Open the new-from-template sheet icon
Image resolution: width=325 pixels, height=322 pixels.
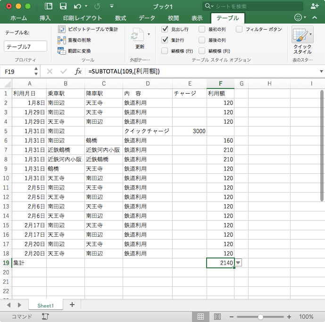click(x=49, y=6)
